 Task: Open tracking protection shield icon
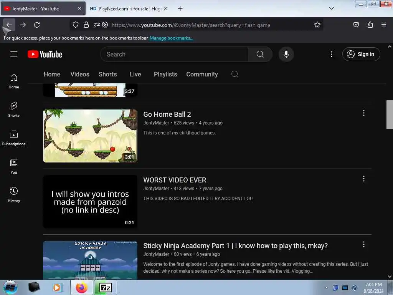(76, 25)
